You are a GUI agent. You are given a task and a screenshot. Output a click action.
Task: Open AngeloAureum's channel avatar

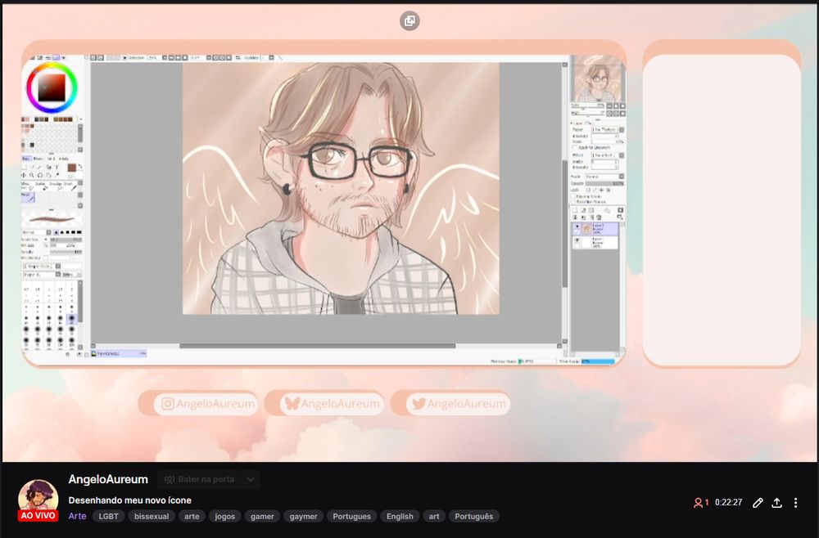pyautogui.click(x=38, y=496)
